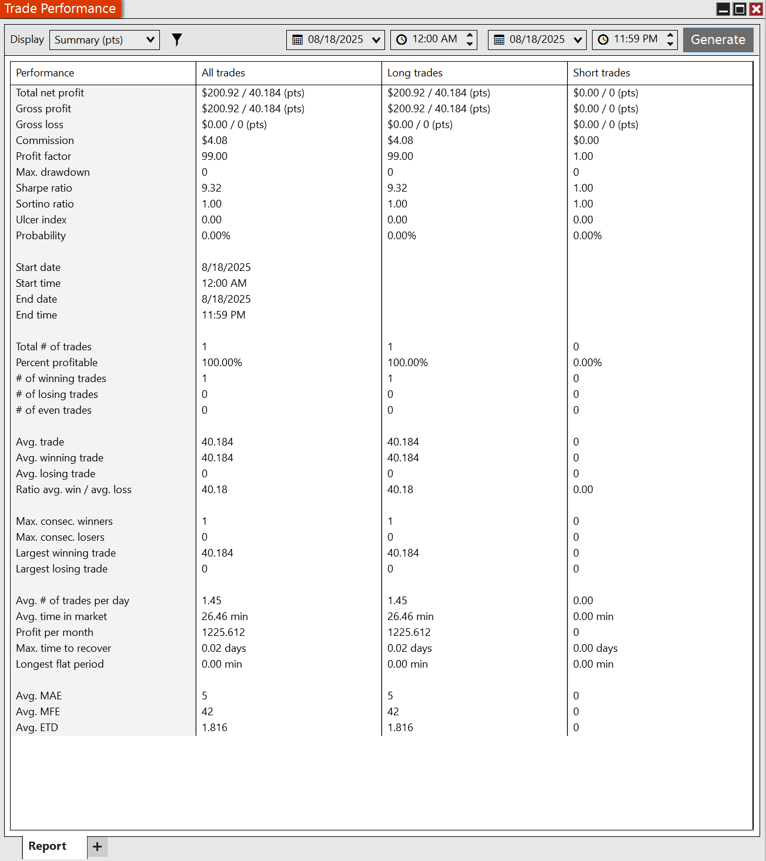Maximize the Trade Performance window
This screenshot has width=766, height=861.
(740, 9)
